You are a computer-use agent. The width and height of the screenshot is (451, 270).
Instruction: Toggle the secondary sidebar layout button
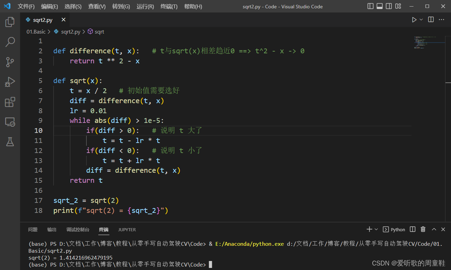point(389,6)
